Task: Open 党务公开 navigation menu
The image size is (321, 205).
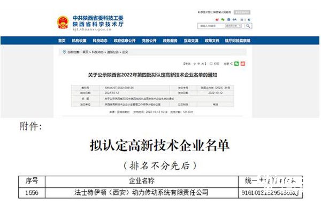Action: pyautogui.click(x=149, y=41)
